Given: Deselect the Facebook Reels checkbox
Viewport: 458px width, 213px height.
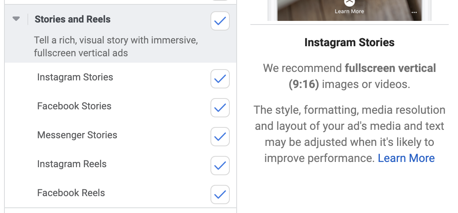Looking at the screenshot, I should click(x=220, y=195).
